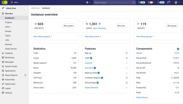Viewport: 183px width, 104px height.
Task: Click help icon beside GitLab Pages
Action: (98, 83)
